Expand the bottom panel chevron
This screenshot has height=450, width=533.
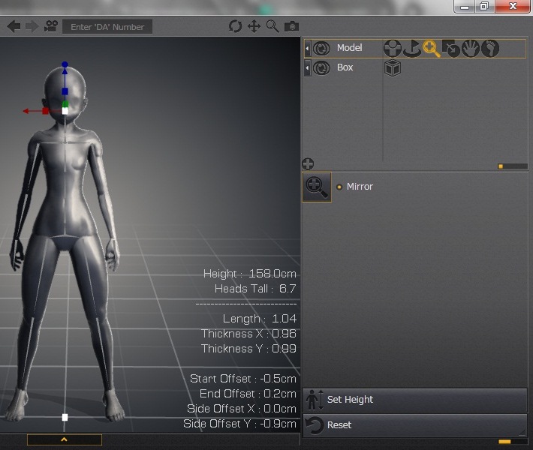[x=64, y=439]
